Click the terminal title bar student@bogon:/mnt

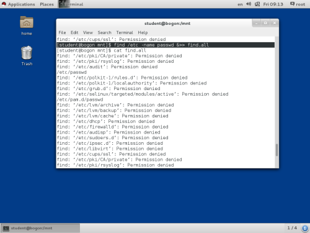click(167, 24)
